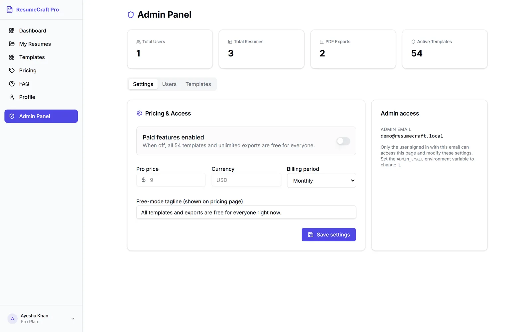Screen dimensions: 532x332
Task: Navigate to FAQ in the sidebar
Action: tap(41, 84)
